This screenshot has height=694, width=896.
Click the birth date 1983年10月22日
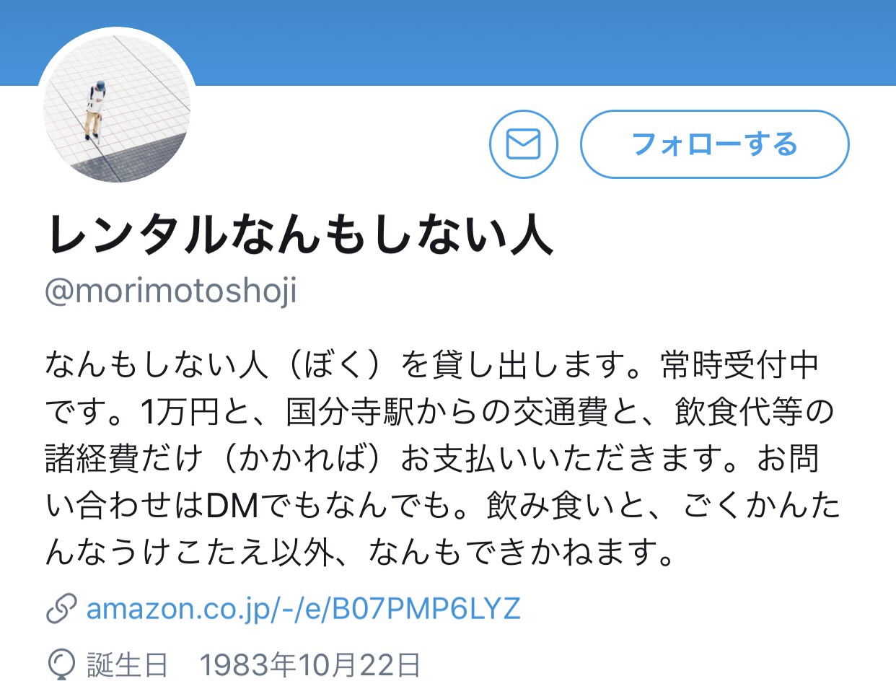310,664
